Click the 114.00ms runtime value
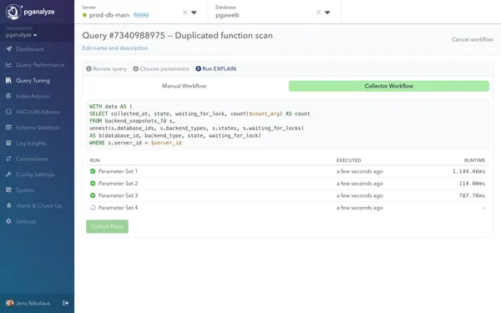The height and width of the screenshot is (313, 501). [472, 184]
